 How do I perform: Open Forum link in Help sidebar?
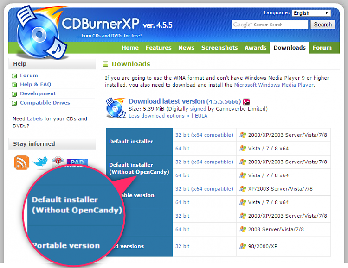pos(29,75)
